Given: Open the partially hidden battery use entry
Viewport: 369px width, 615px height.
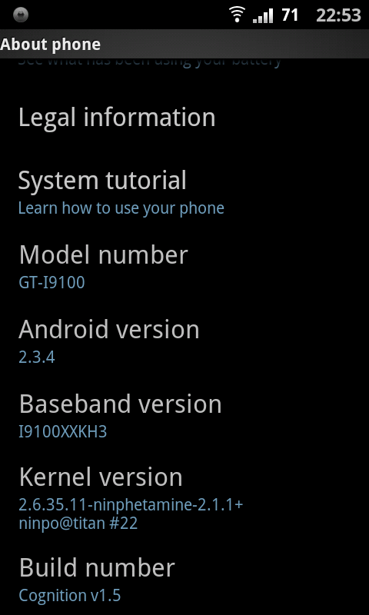Looking at the screenshot, I should click(184, 64).
